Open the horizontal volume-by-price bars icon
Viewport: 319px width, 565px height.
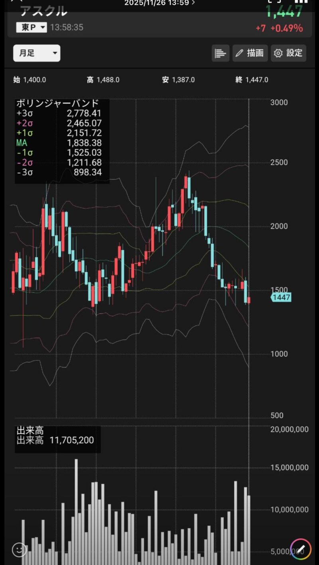coord(220,53)
